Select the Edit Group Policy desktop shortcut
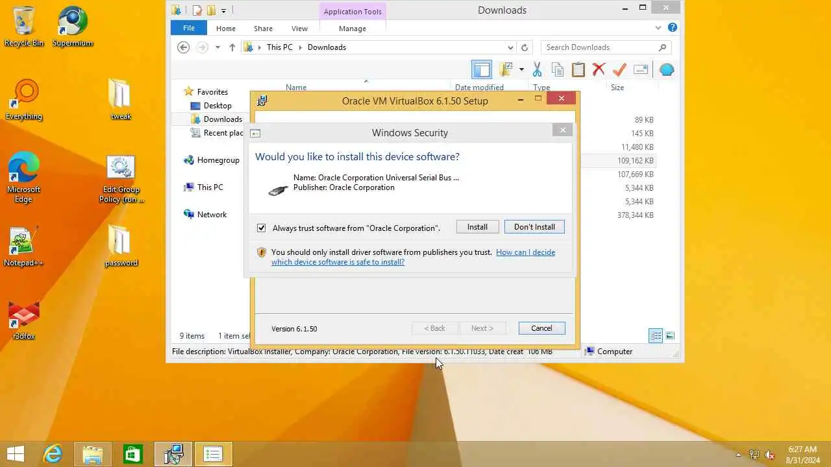831x467 pixels. tap(121, 179)
